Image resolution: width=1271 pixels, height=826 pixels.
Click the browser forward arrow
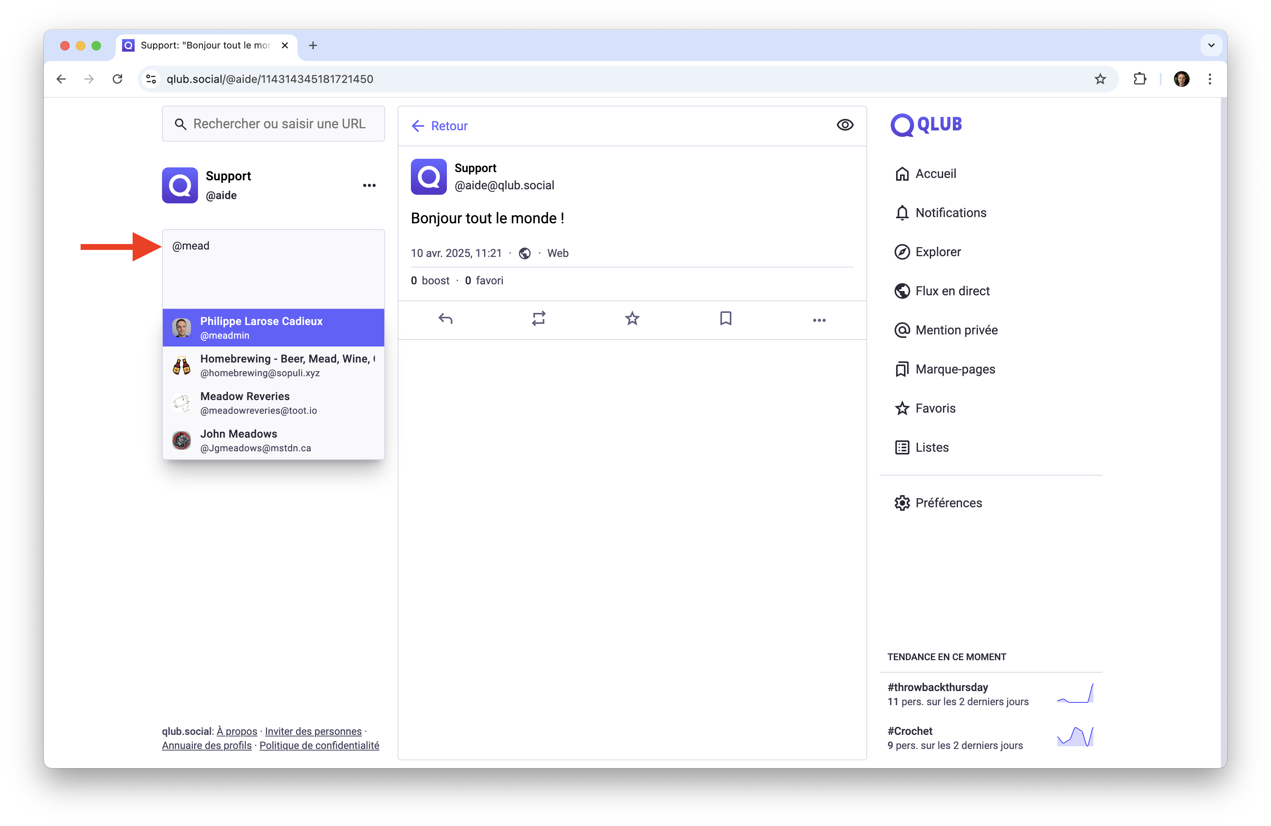pyautogui.click(x=89, y=79)
